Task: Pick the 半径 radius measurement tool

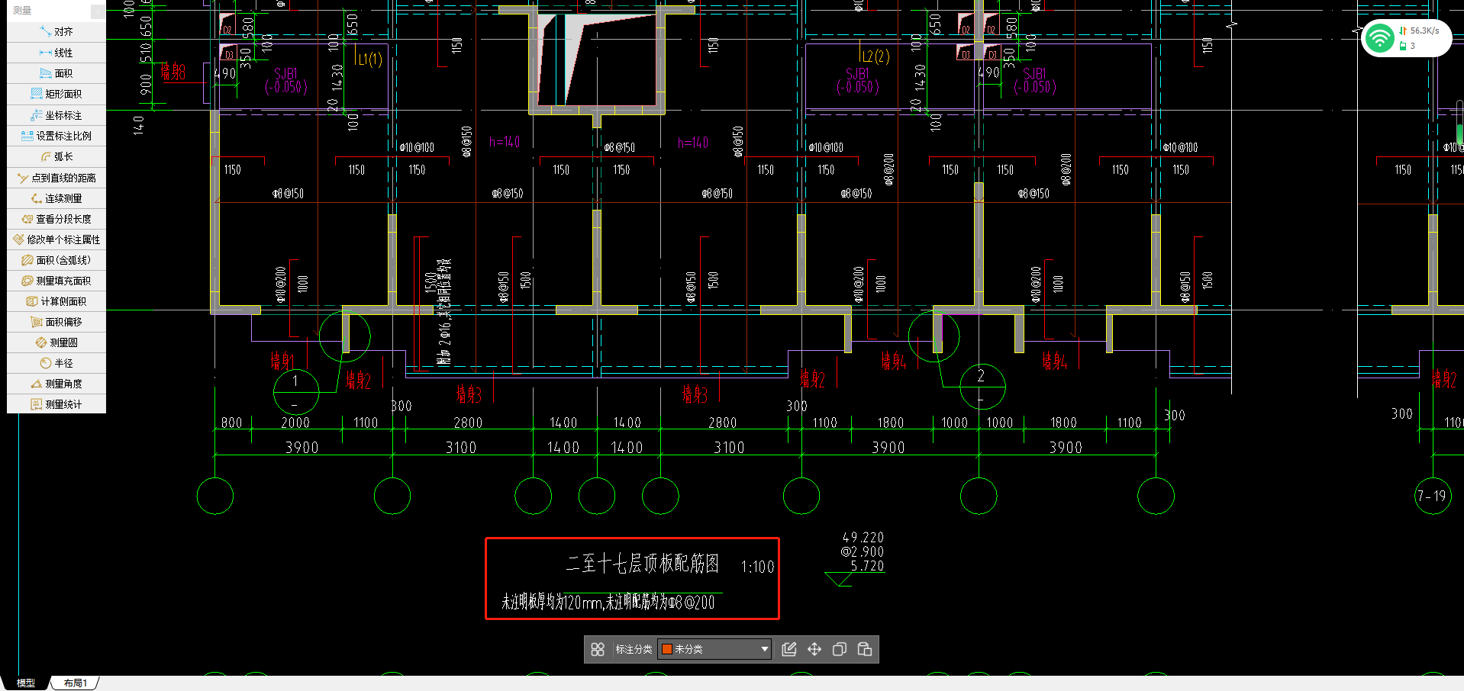Action: click(x=56, y=363)
